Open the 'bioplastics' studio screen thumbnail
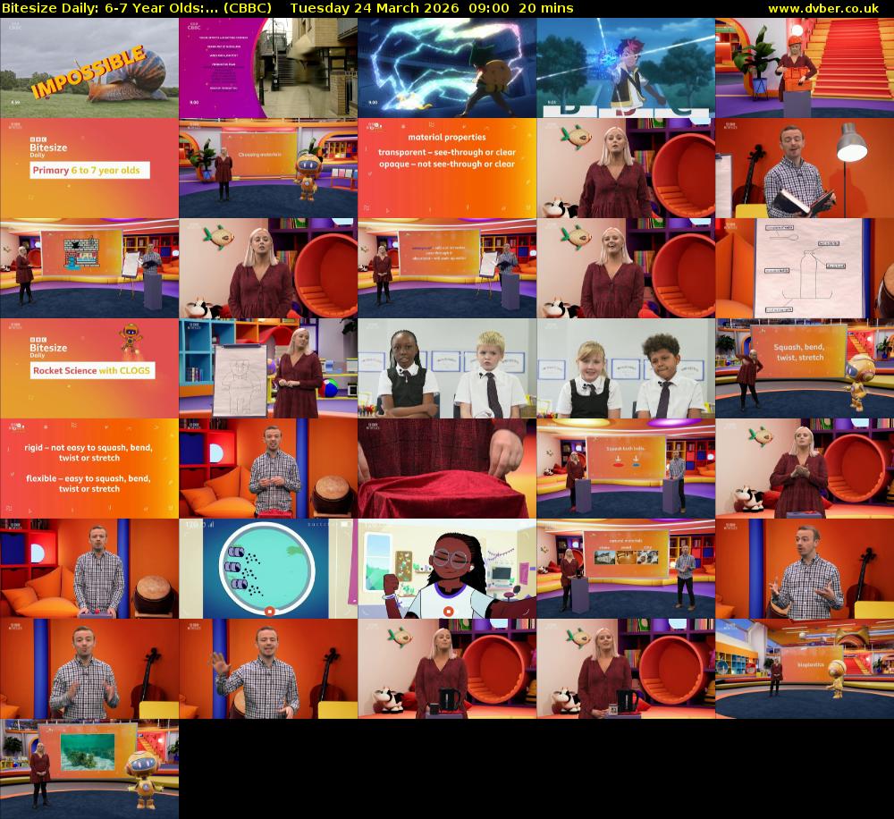The height and width of the screenshot is (819, 894). (805, 669)
